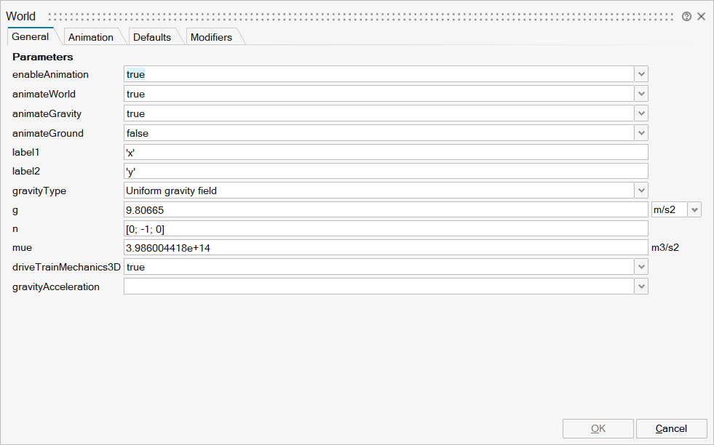Click the label2 text field

click(x=386, y=171)
